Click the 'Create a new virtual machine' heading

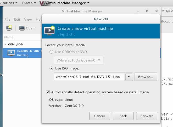pyautogui.click(x=85, y=29)
